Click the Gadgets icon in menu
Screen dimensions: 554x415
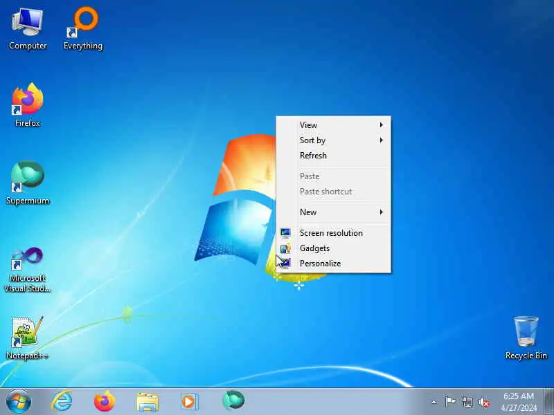[285, 248]
